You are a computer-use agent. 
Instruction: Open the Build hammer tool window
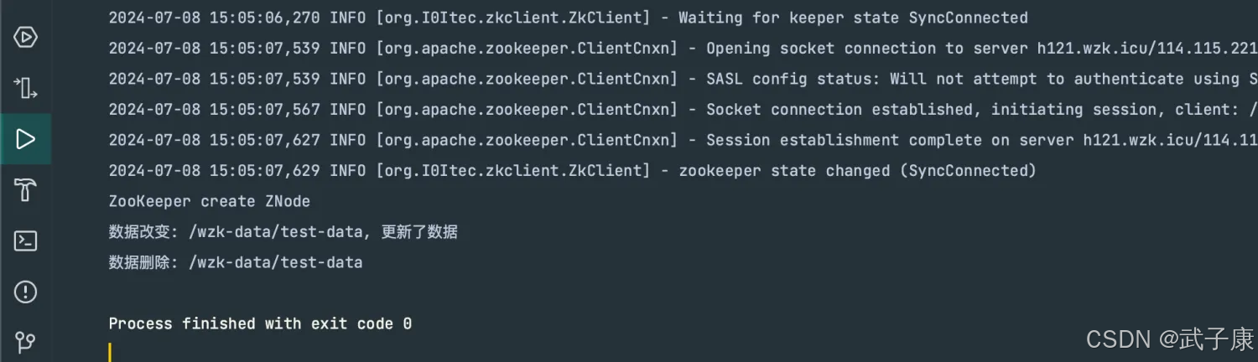coord(25,190)
